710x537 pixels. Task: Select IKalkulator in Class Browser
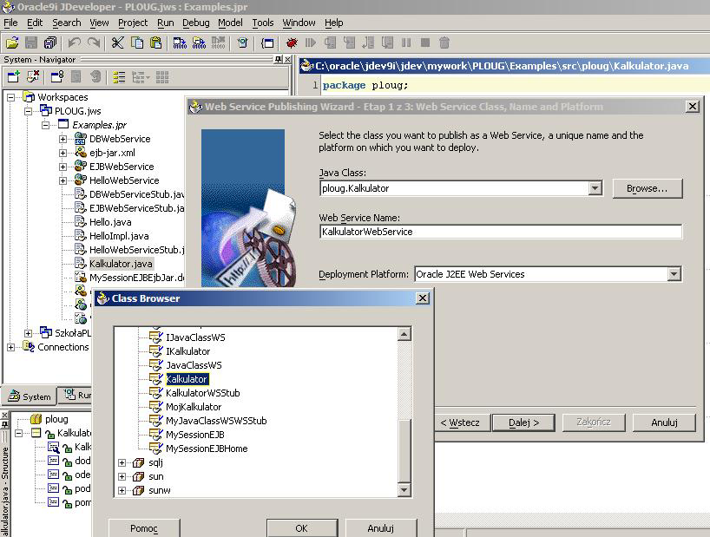coord(187,351)
